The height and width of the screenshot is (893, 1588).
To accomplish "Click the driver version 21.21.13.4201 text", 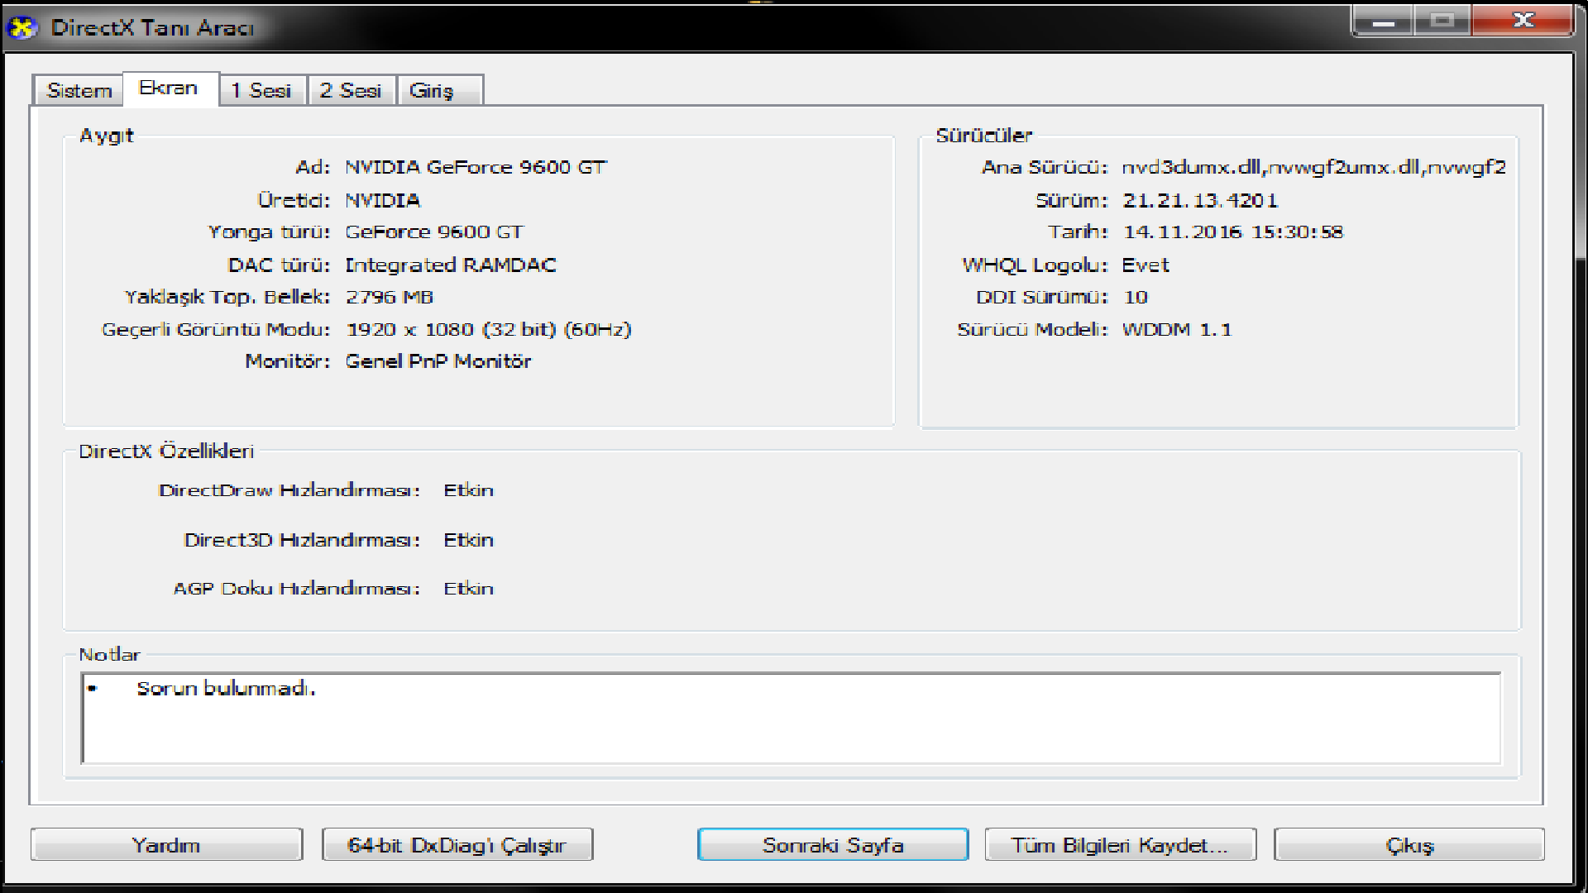I will click(1199, 200).
